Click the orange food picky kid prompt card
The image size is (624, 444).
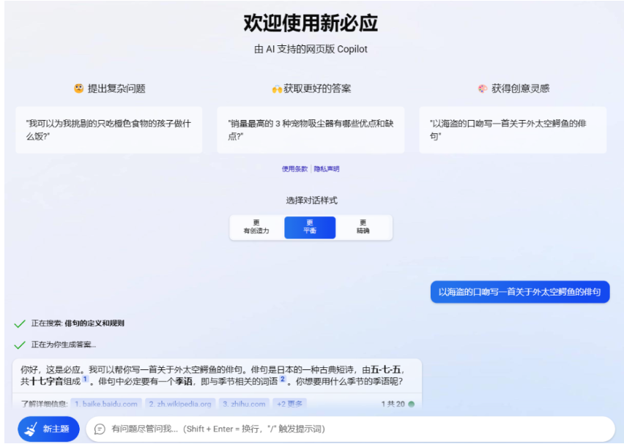[108, 129]
